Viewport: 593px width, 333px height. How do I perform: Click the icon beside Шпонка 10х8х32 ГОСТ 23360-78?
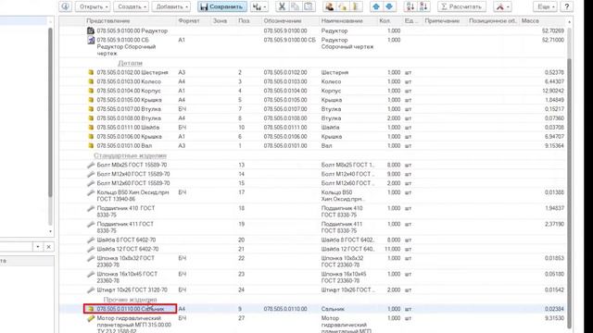(x=91, y=259)
